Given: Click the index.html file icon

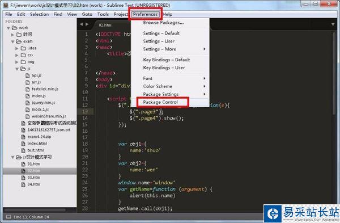Looking at the screenshot, I should (23, 144).
